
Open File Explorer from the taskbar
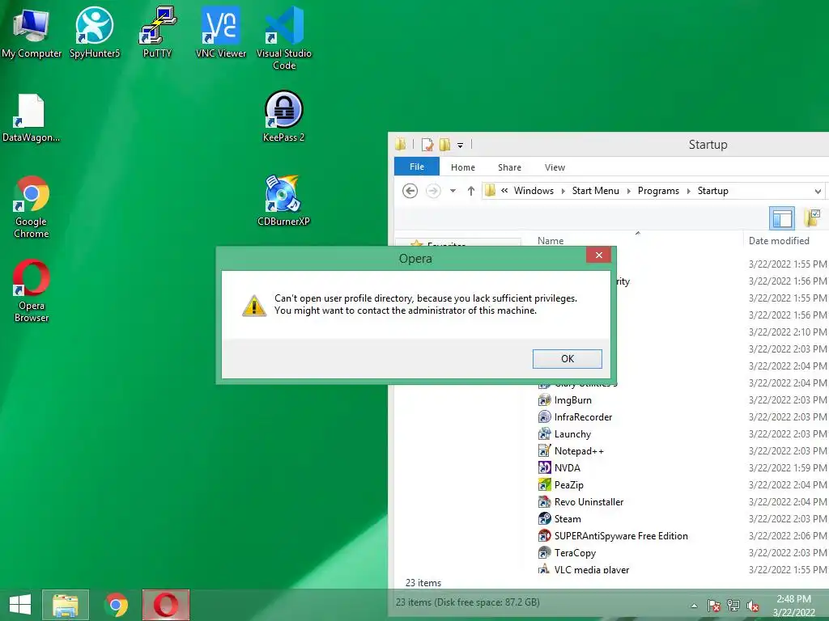[66, 605]
